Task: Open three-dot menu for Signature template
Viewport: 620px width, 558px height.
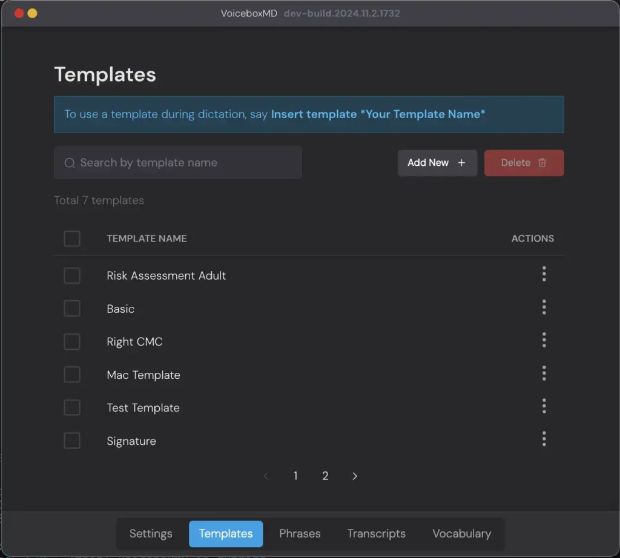Action: pyautogui.click(x=544, y=439)
